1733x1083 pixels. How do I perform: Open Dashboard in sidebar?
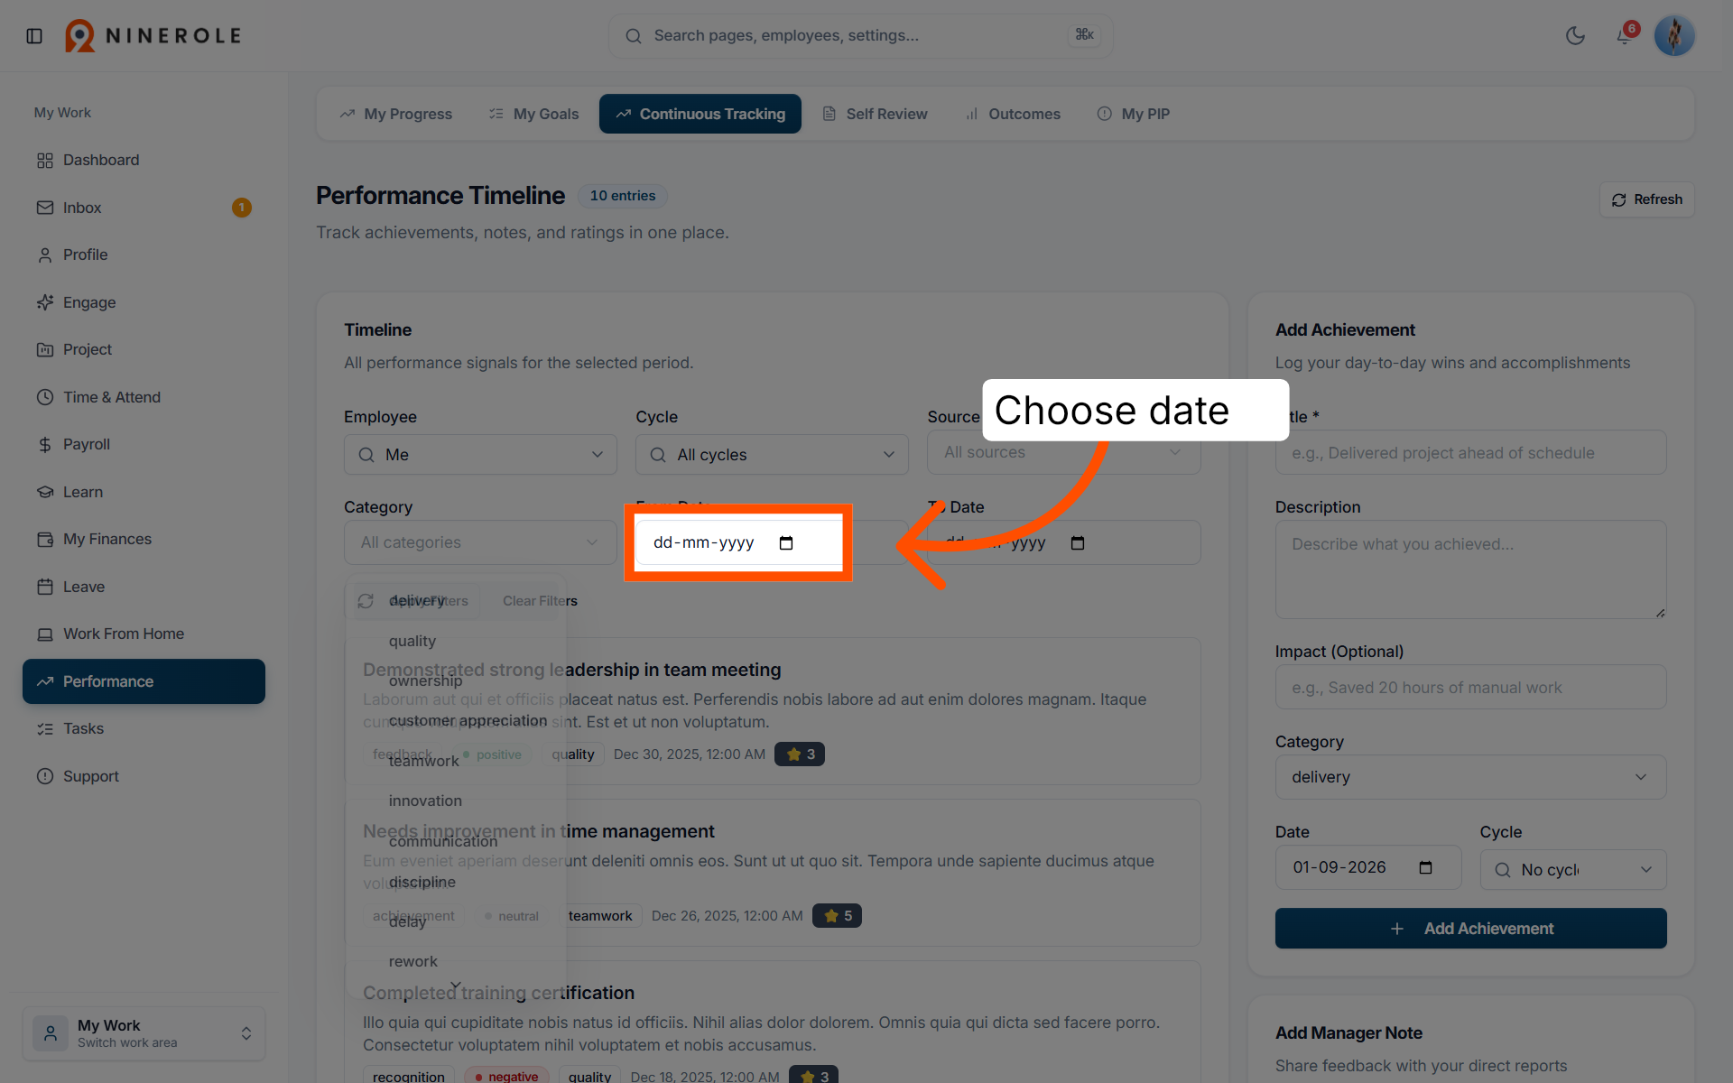pos(144,160)
